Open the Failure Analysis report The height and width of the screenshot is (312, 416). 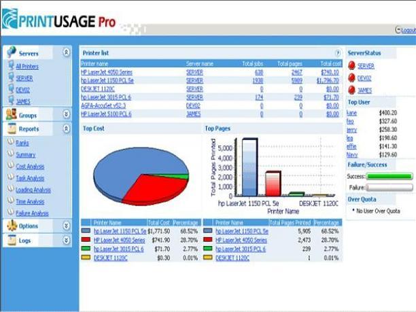point(32,213)
